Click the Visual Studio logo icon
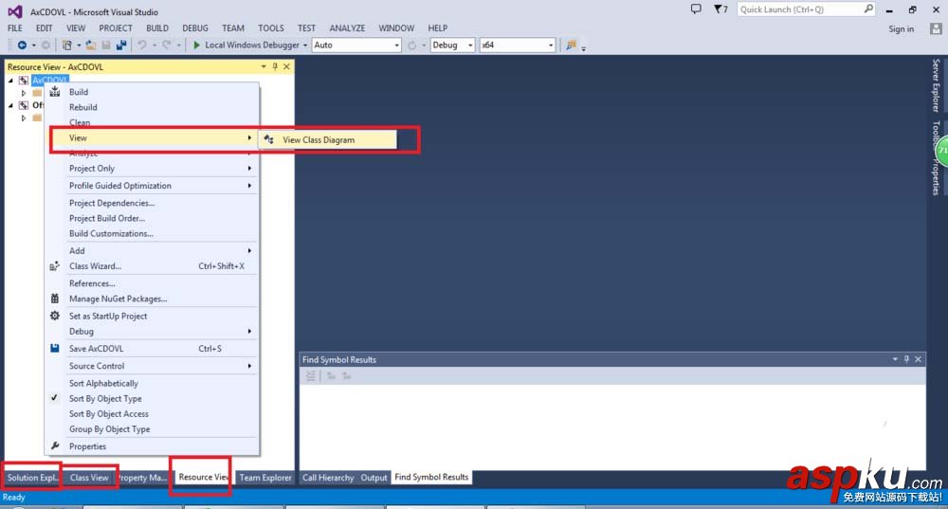The width and height of the screenshot is (948, 509). click(15, 11)
